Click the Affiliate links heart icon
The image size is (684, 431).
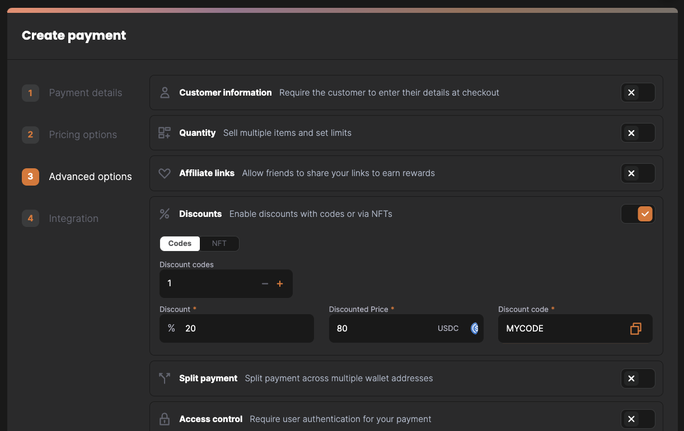pos(165,173)
